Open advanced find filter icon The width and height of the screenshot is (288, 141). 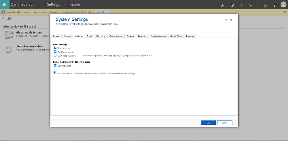click(x=251, y=5)
